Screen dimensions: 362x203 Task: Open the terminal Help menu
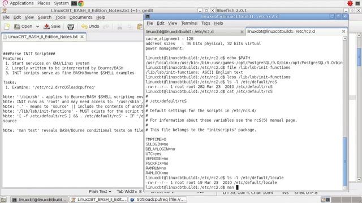click(218, 23)
